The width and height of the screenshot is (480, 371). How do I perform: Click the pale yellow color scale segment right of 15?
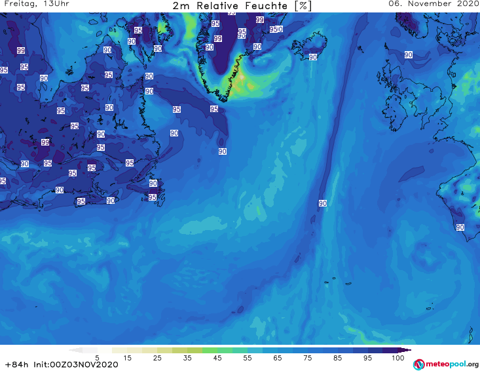tap(135, 350)
